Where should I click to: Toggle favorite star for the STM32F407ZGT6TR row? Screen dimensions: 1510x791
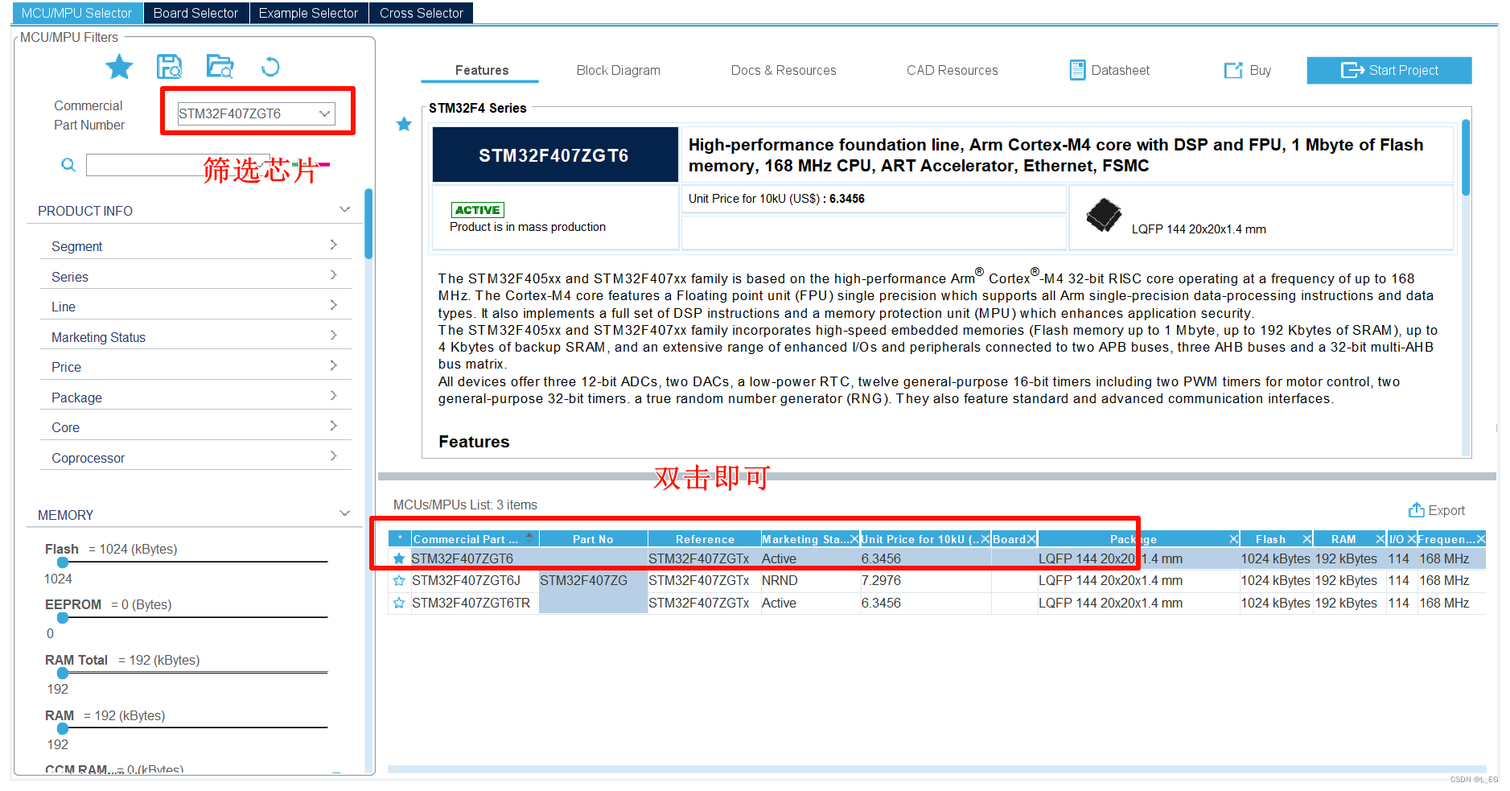point(399,603)
